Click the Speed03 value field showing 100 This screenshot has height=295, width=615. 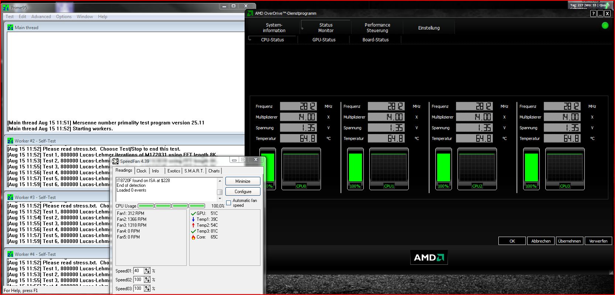pos(139,288)
